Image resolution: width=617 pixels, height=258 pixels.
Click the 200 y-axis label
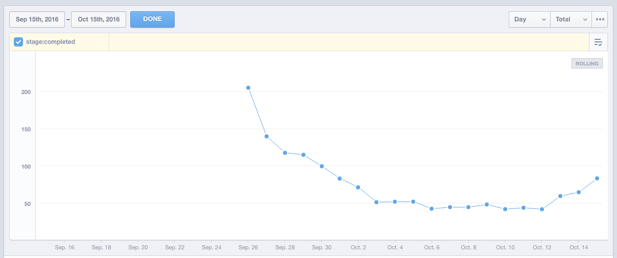[26, 92]
